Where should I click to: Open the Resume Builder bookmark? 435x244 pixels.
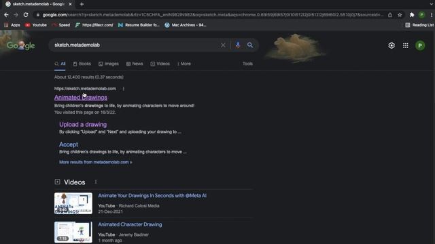(x=139, y=25)
